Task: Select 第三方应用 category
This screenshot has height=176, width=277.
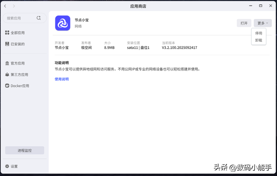Action: [19, 74]
